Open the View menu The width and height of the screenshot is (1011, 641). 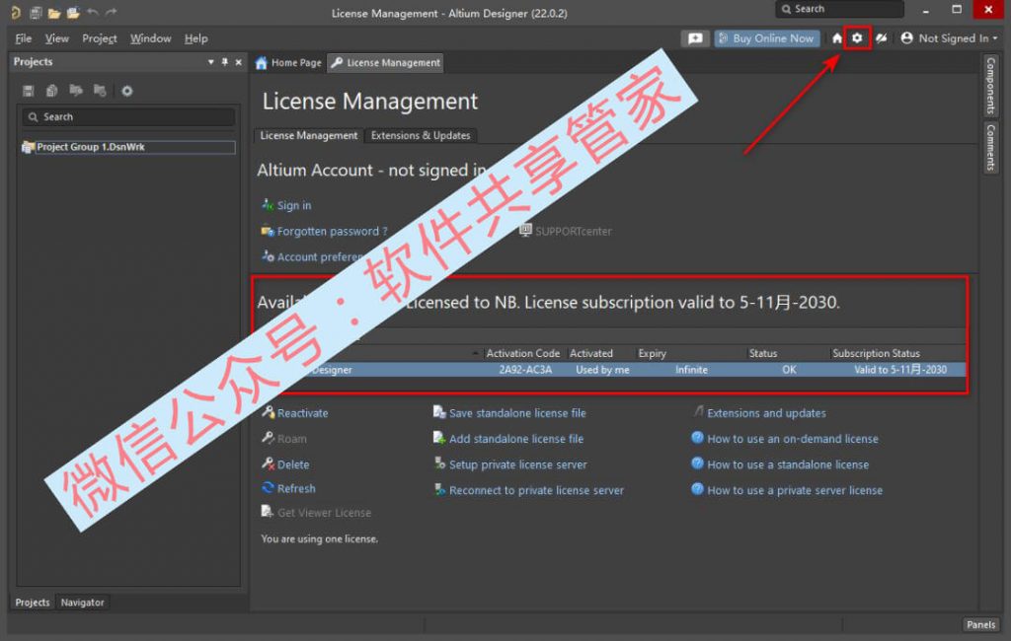(x=56, y=38)
